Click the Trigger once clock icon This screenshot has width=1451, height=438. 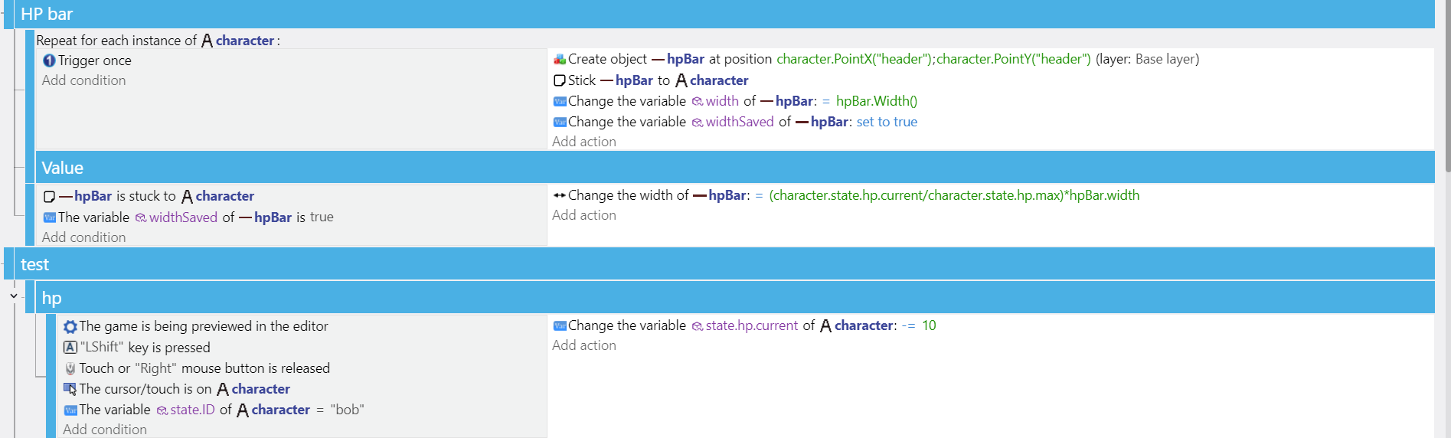(x=49, y=60)
